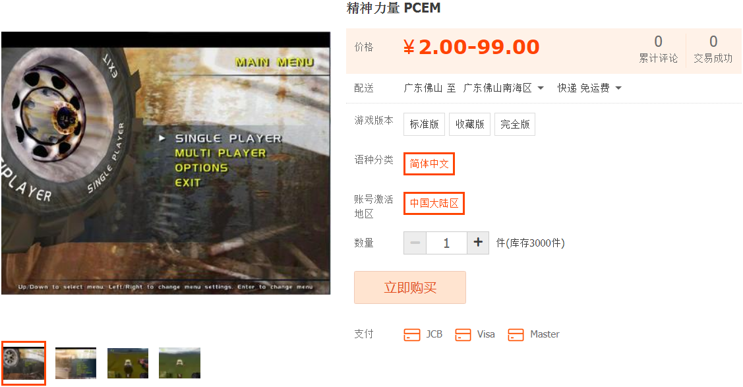
Task: Open the 快递 免运费 shipping dropdown
Action: tap(589, 88)
